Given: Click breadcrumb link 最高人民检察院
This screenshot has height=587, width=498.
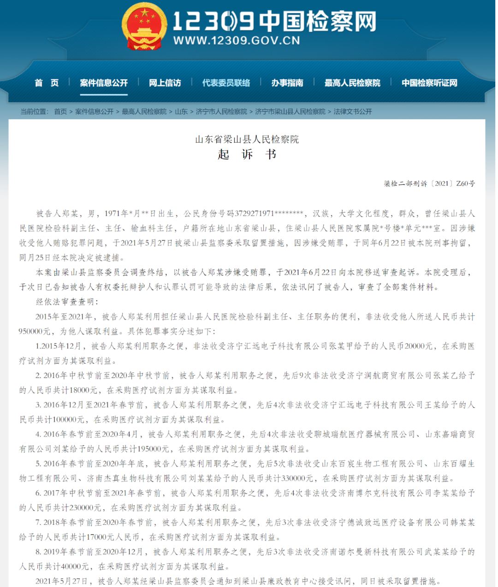Looking at the screenshot, I should coord(144,111).
